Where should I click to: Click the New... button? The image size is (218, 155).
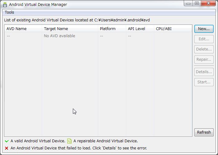(x=204, y=29)
